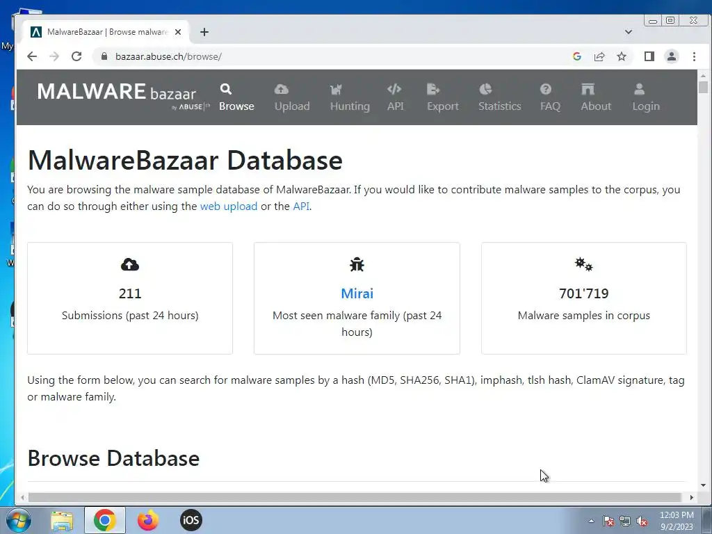
Task: Click the muted volume tray icon
Action: point(642,521)
